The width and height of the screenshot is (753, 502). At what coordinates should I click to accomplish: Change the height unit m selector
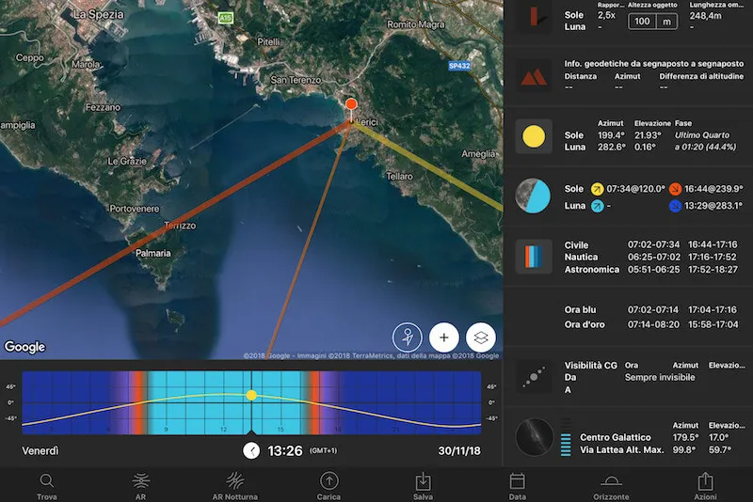(667, 21)
